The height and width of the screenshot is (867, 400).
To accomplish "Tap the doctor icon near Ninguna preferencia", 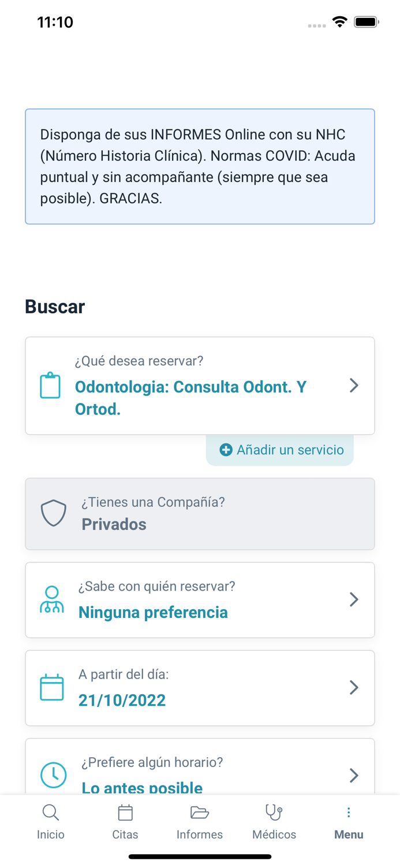I will [x=53, y=599].
